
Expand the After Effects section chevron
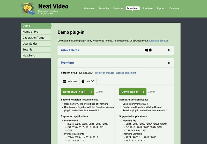pos(169,50)
